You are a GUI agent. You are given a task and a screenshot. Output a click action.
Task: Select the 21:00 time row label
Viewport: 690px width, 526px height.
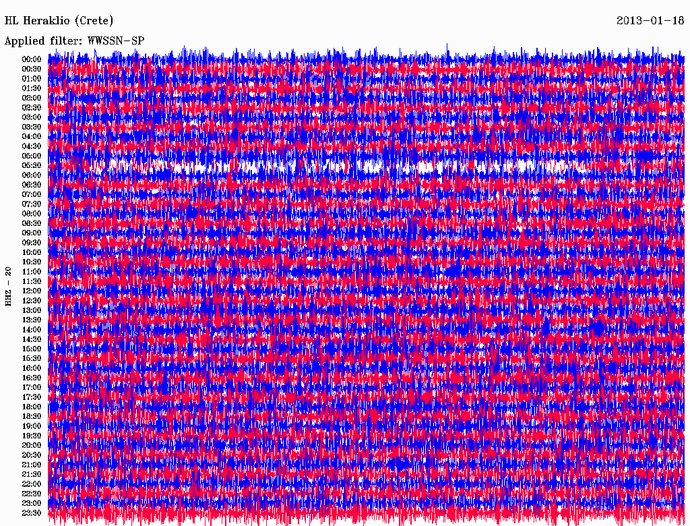[32, 465]
